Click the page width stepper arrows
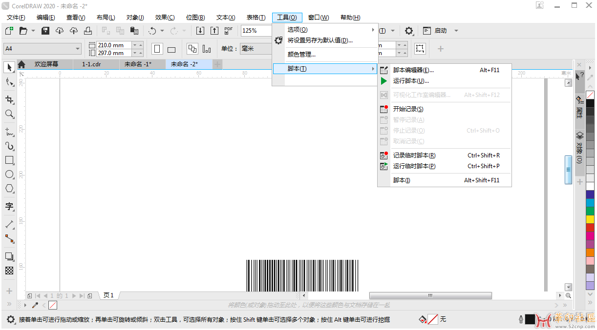The height and width of the screenshot is (330, 597). [138, 45]
